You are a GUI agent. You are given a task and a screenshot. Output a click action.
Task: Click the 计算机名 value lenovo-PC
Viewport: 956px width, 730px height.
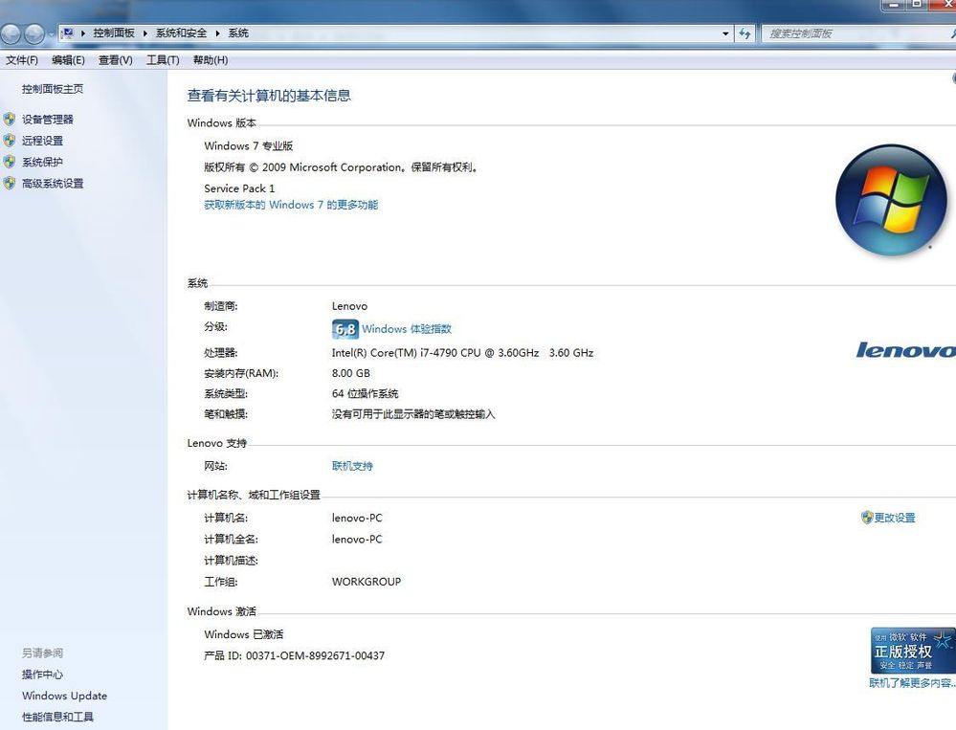coord(357,518)
